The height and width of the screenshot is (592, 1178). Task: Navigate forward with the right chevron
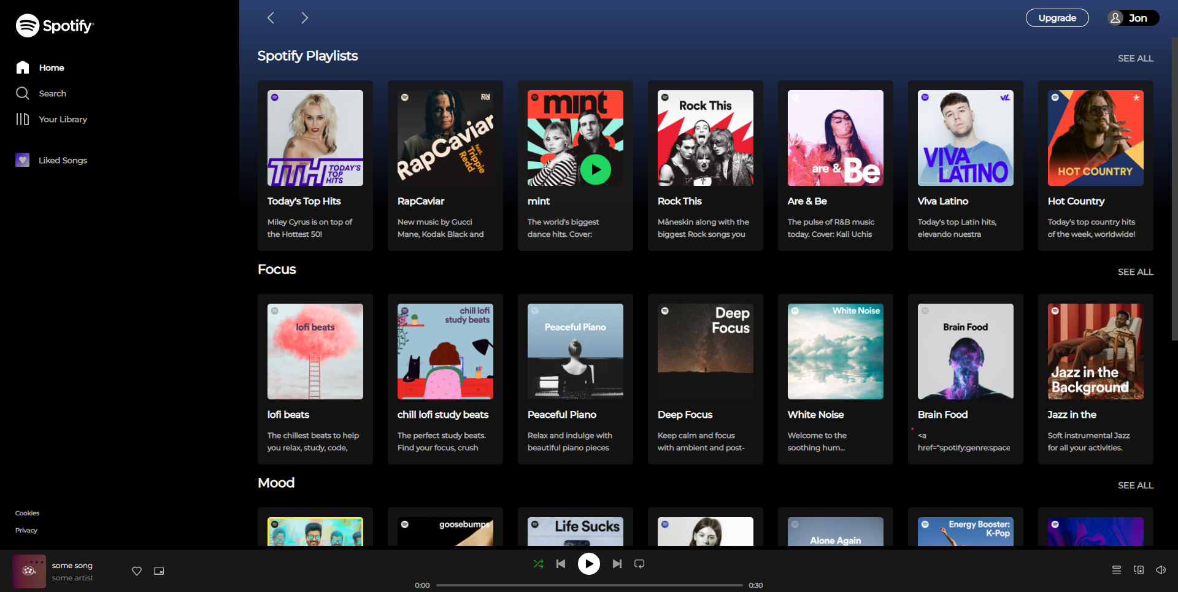(305, 18)
